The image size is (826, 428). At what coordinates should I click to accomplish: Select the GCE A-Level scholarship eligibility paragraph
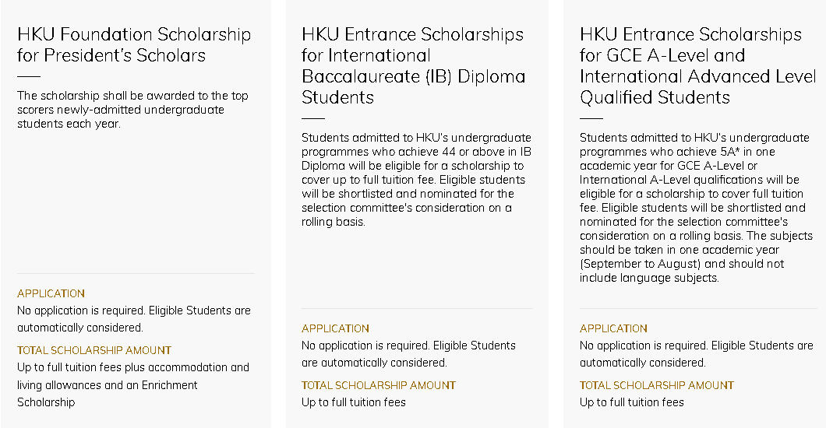click(x=697, y=207)
